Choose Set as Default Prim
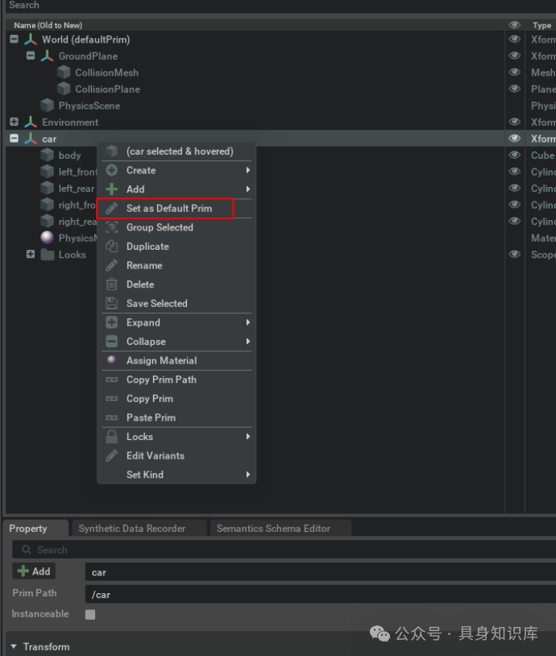 click(x=168, y=209)
